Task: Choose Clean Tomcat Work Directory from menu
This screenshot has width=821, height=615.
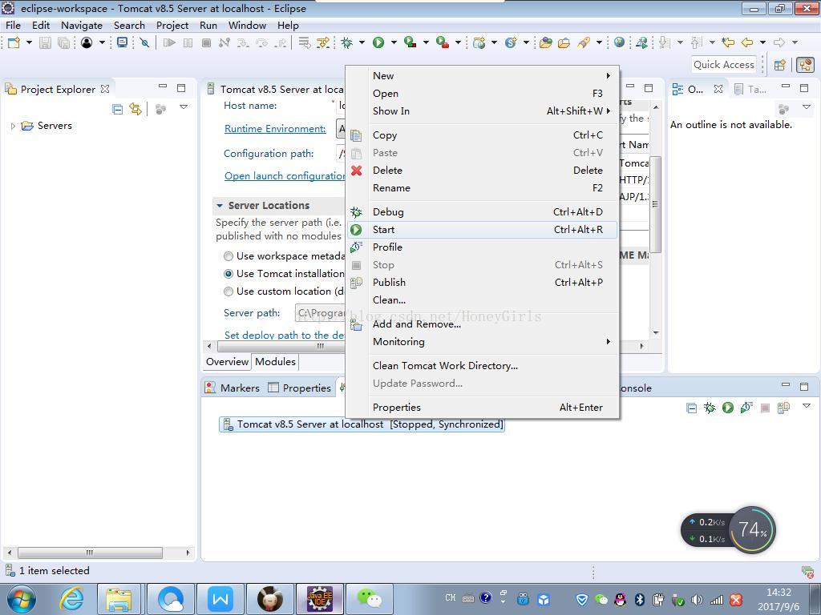Action: (482, 365)
